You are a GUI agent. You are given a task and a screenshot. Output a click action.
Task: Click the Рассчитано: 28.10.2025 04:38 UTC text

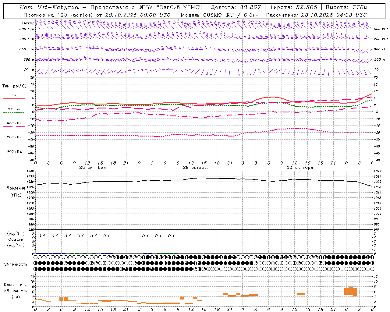pos(316,15)
